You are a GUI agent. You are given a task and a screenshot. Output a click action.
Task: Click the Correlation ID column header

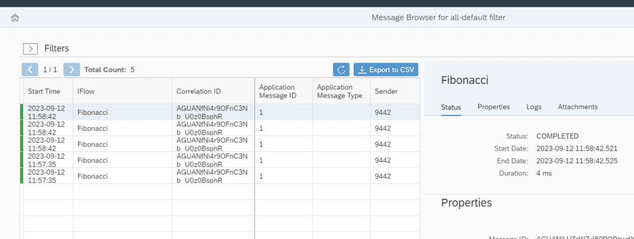(x=214, y=91)
